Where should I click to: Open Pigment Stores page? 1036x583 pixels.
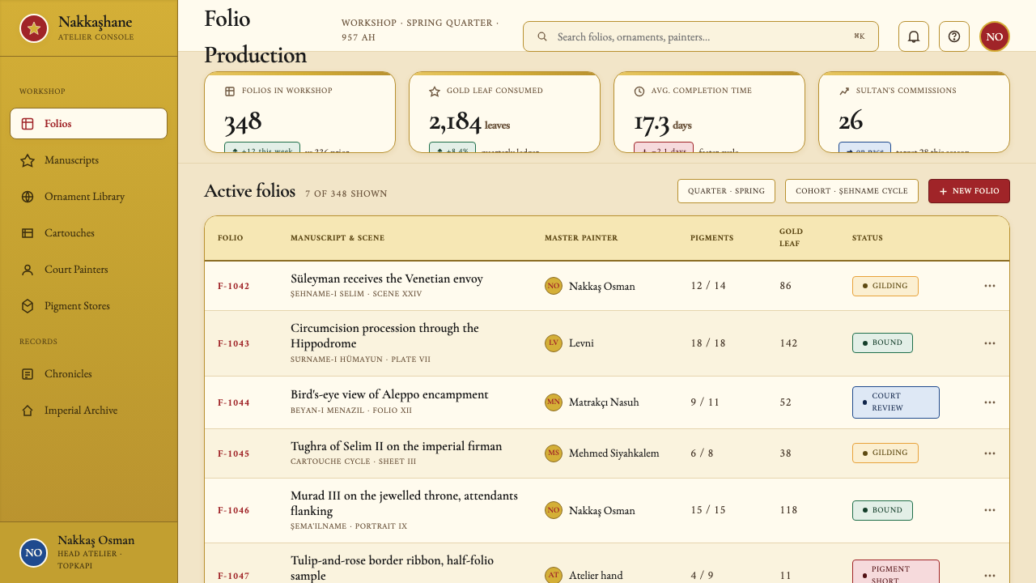pyautogui.click(x=88, y=306)
